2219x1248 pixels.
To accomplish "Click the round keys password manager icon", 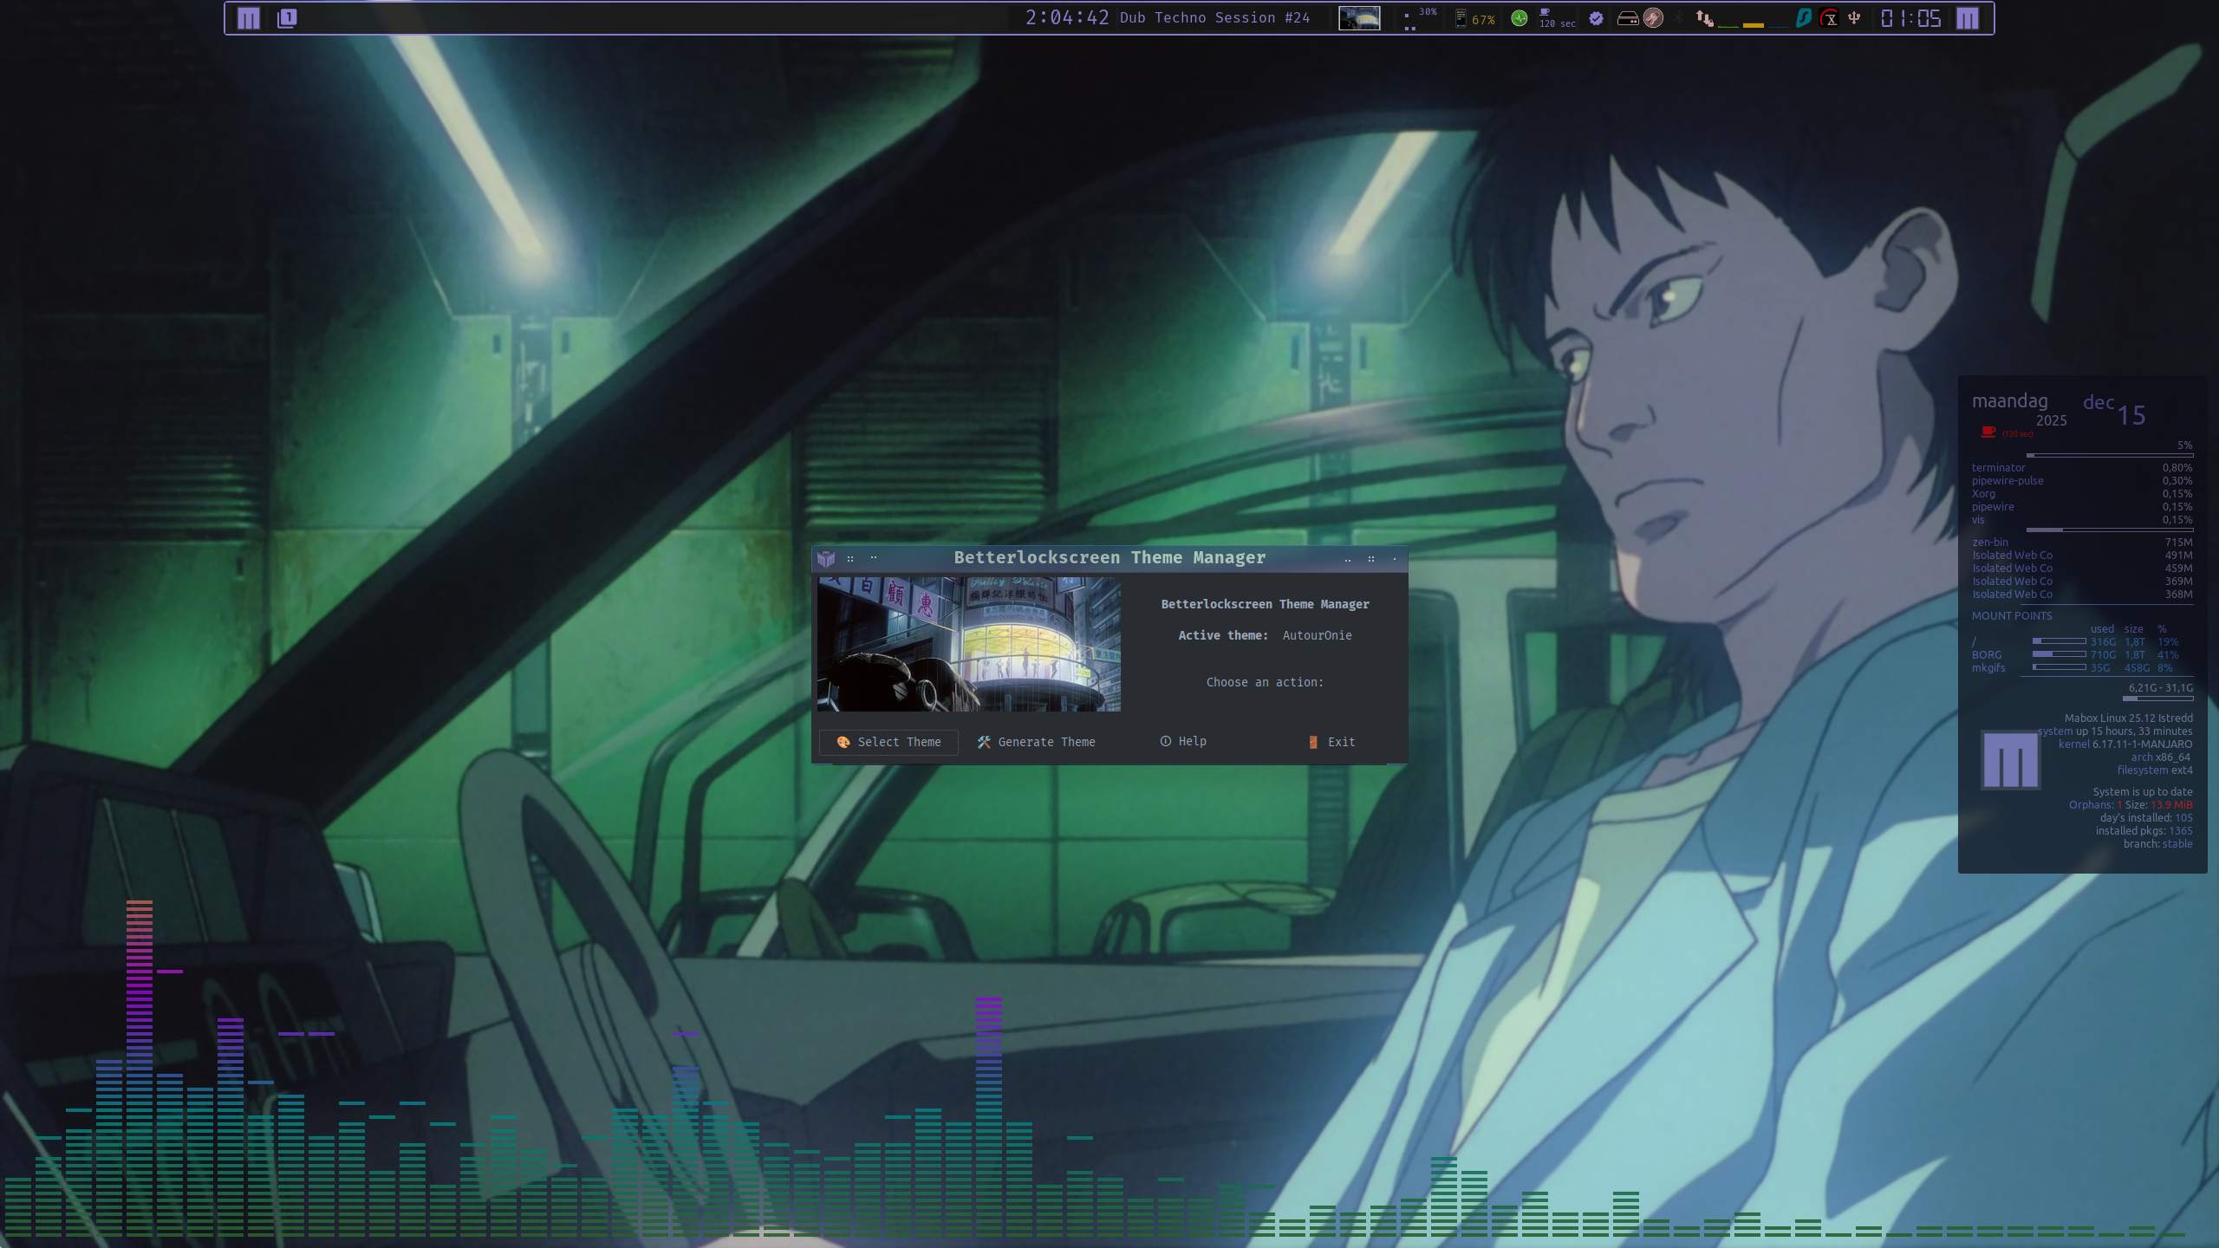I will coord(1653,18).
